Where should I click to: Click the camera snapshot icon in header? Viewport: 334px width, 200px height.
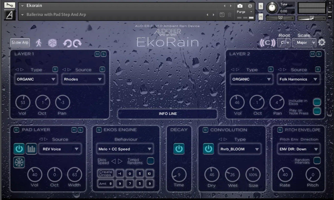click(240, 5)
